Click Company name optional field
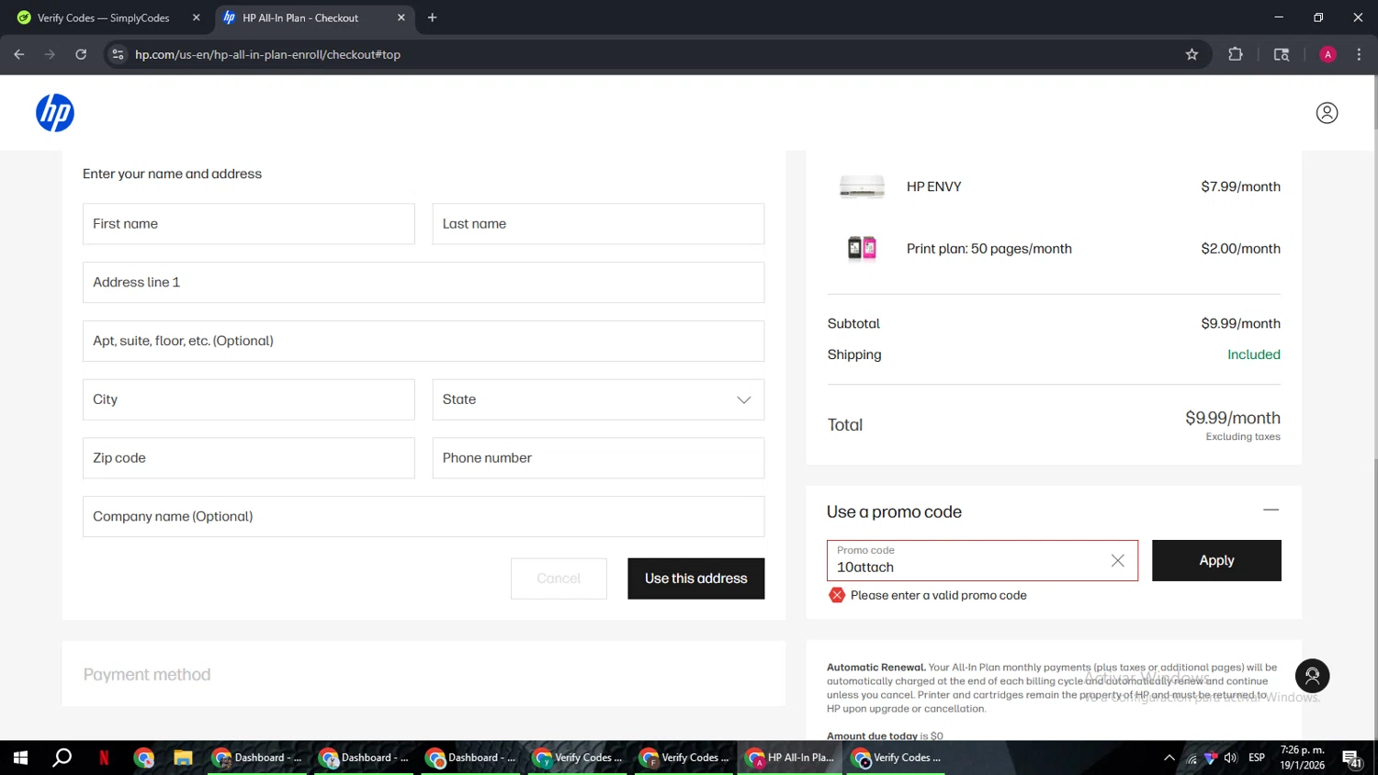 [424, 517]
